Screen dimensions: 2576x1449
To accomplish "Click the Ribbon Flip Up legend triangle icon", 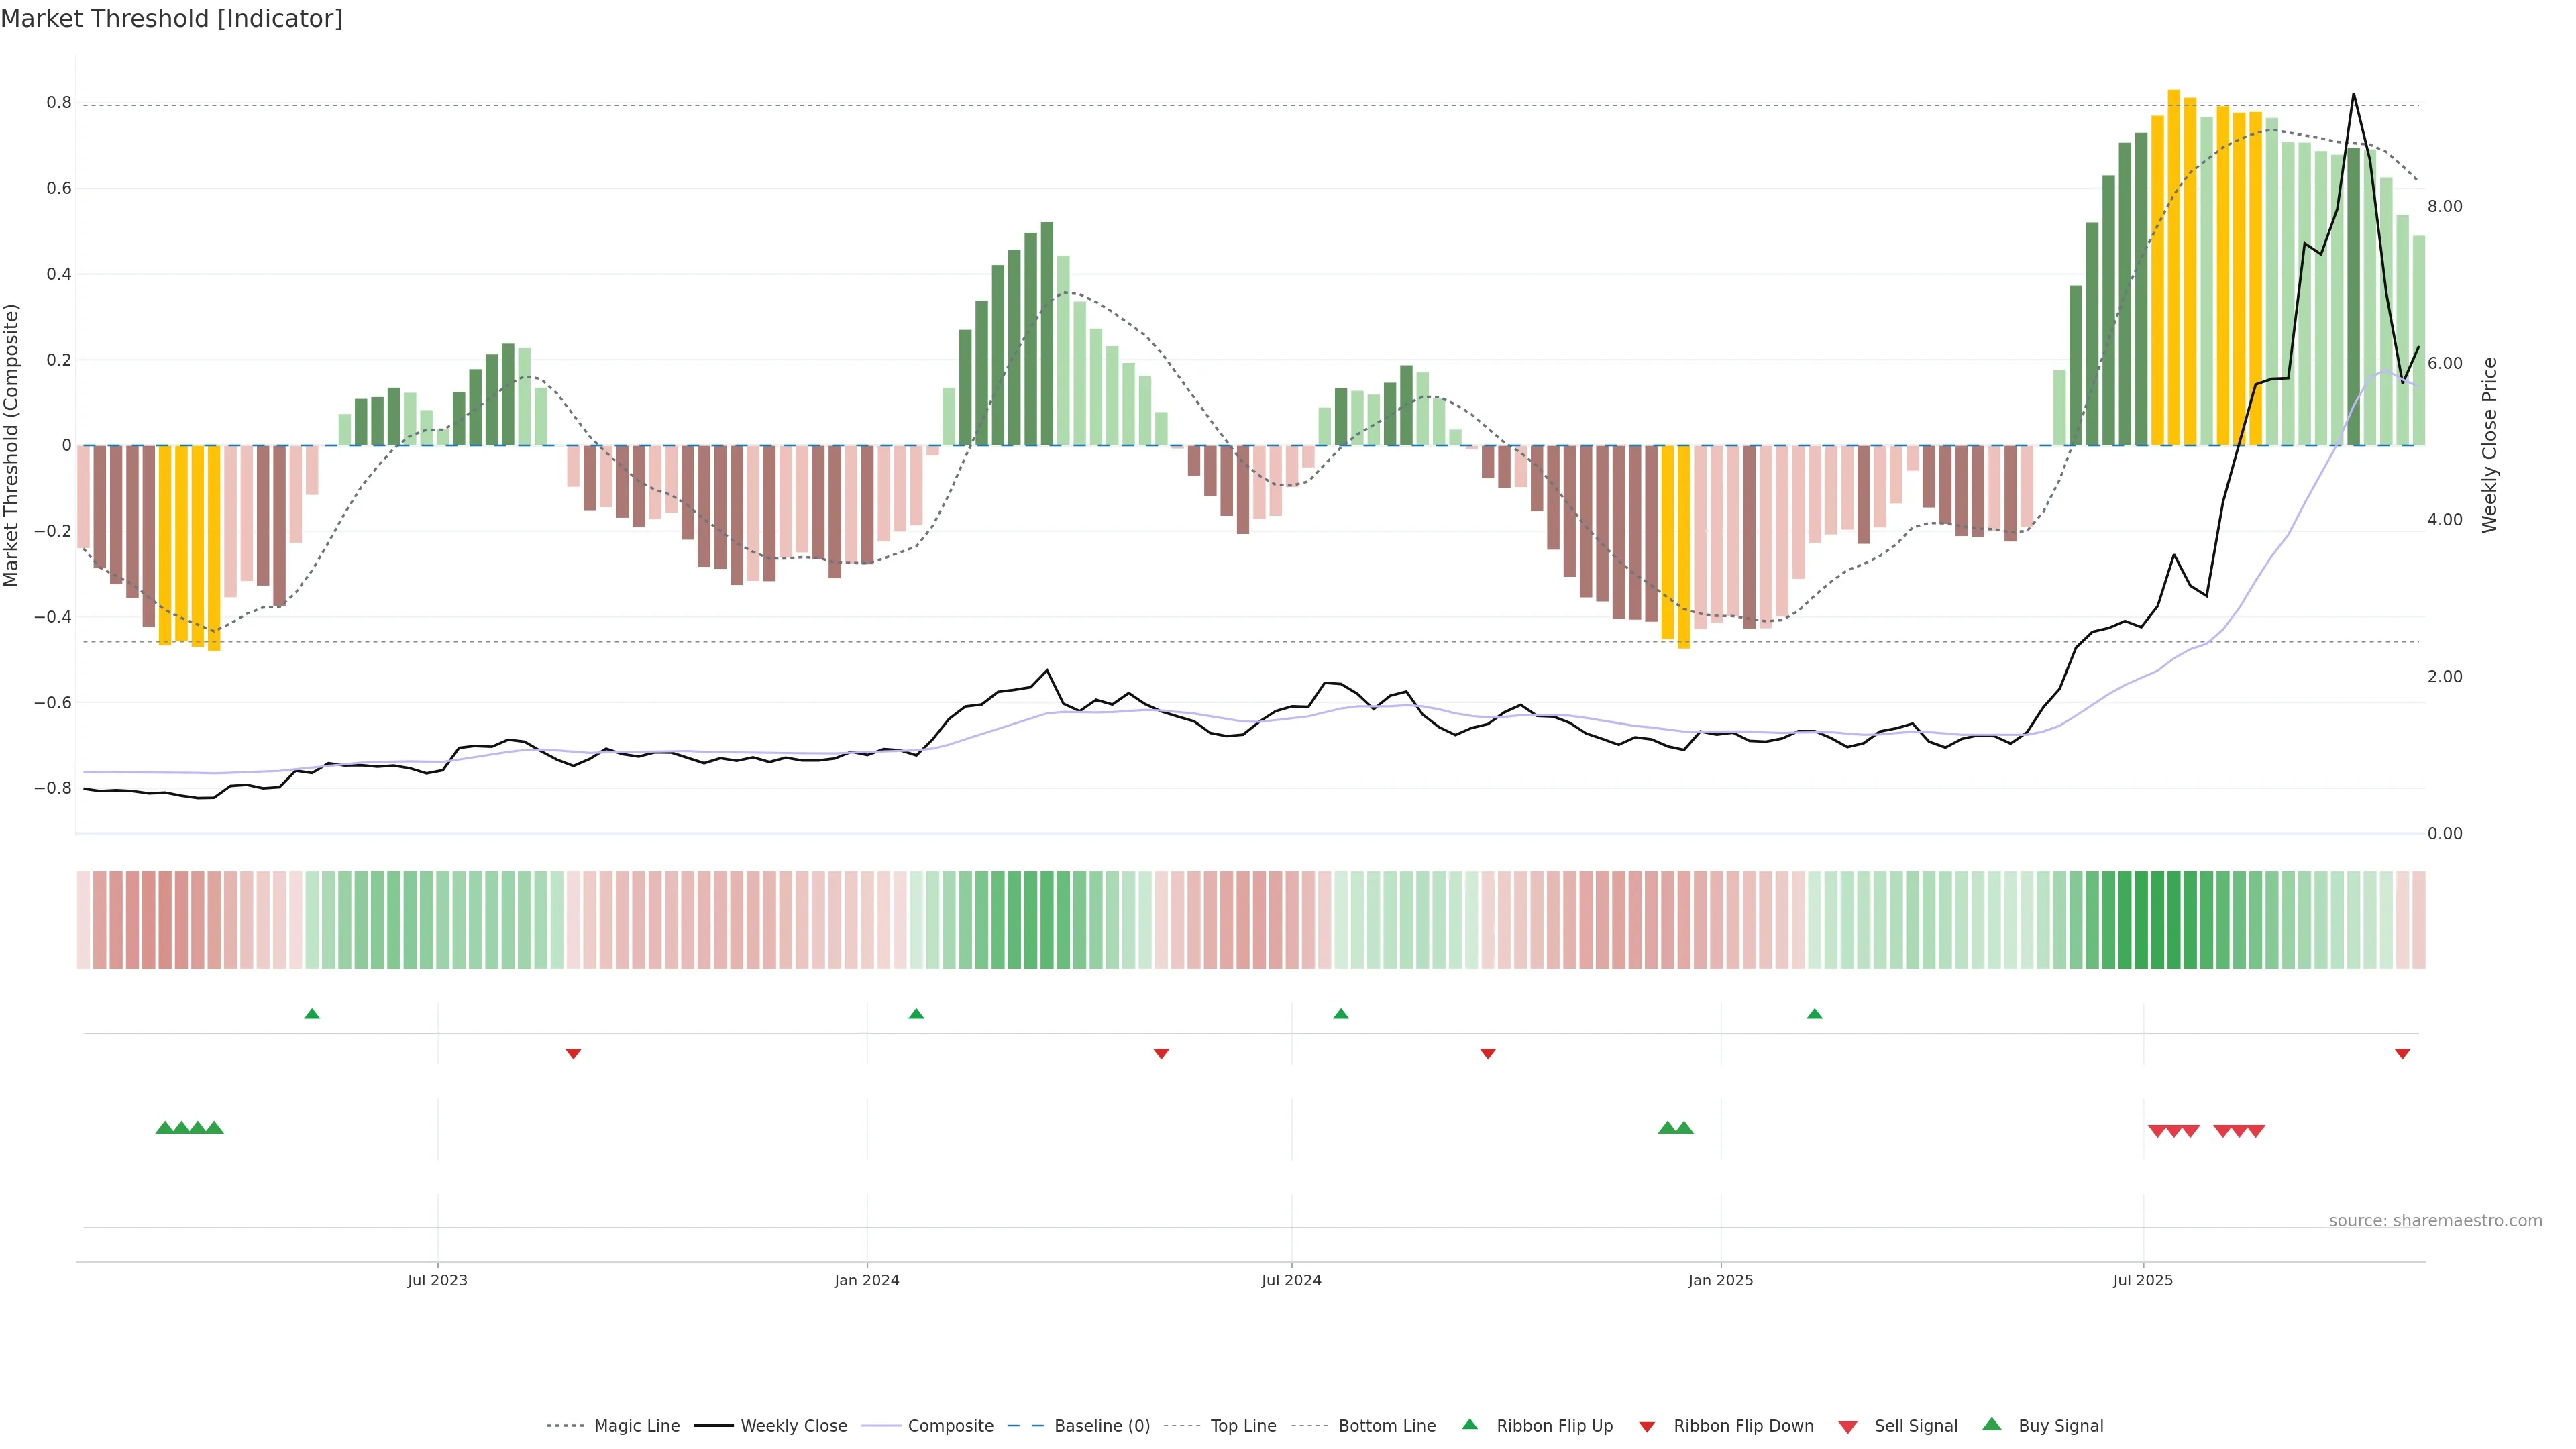I will click(x=1469, y=1424).
